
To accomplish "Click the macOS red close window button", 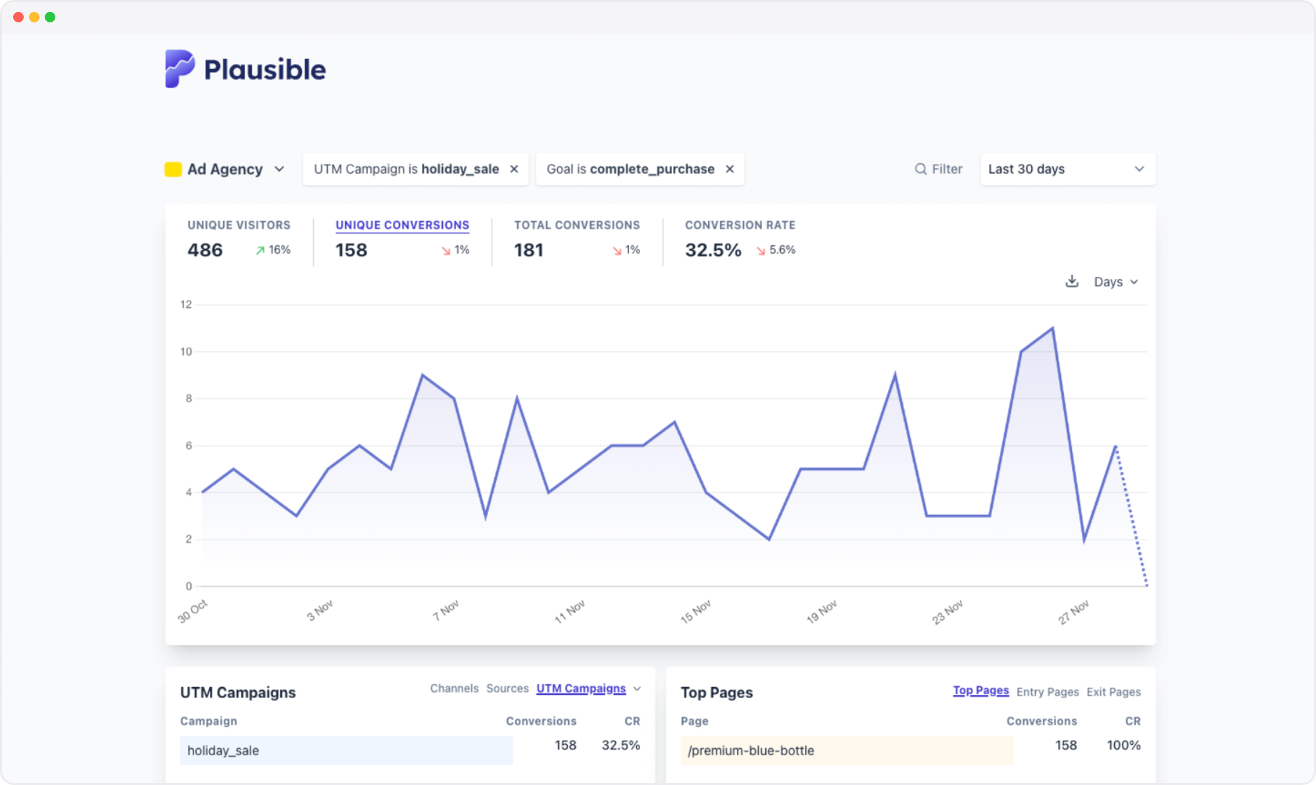I will pos(18,17).
